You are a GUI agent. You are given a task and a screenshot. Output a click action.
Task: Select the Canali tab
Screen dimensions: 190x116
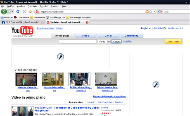(x=108, y=36)
